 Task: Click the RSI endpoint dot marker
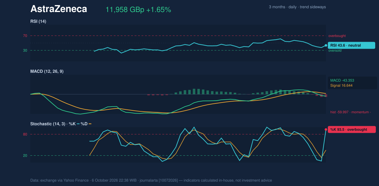tap(326, 45)
